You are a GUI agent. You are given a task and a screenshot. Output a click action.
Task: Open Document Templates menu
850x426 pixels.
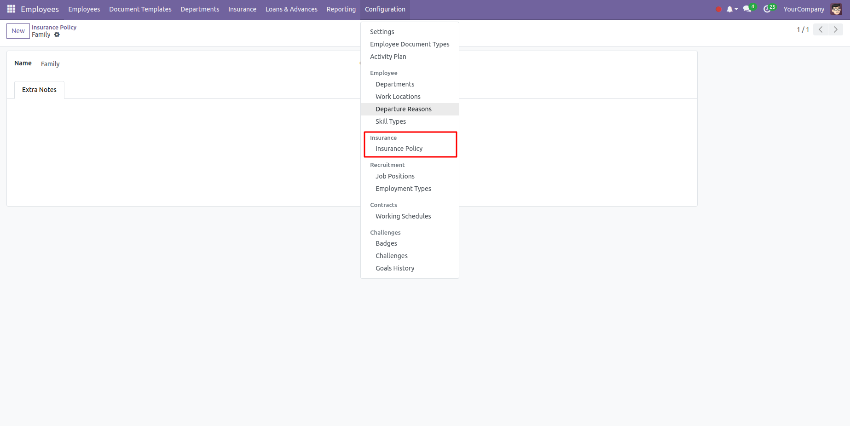140,9
